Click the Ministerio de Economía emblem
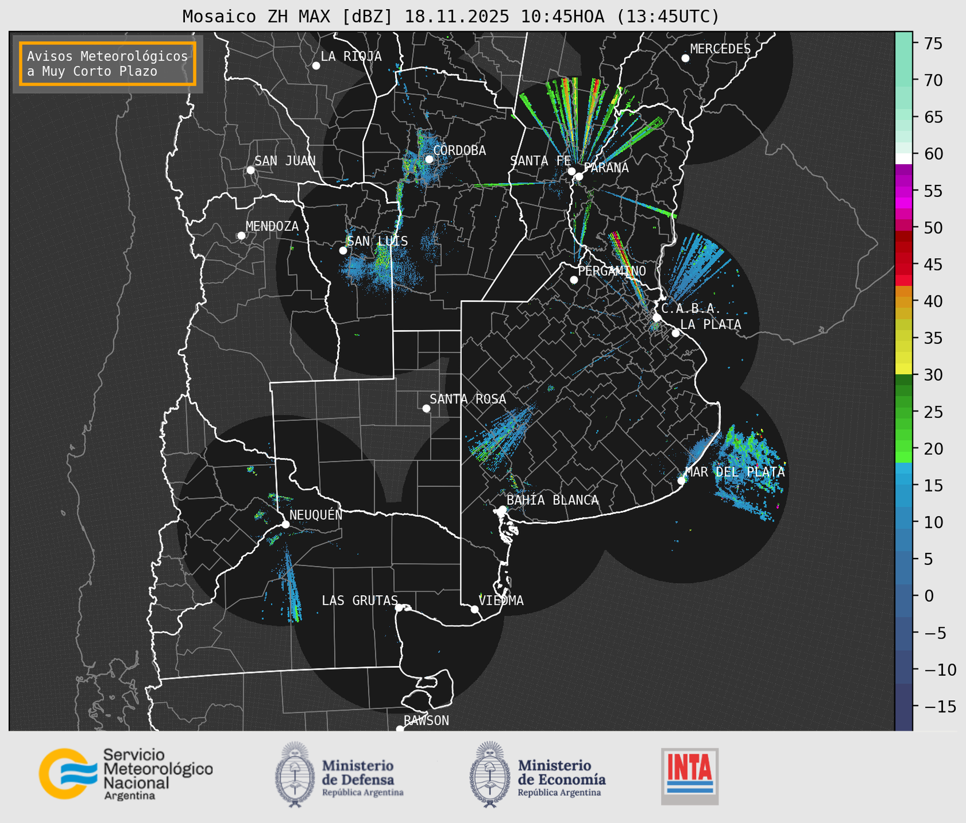This screenshot has height=823, width=966. (490, 774)
